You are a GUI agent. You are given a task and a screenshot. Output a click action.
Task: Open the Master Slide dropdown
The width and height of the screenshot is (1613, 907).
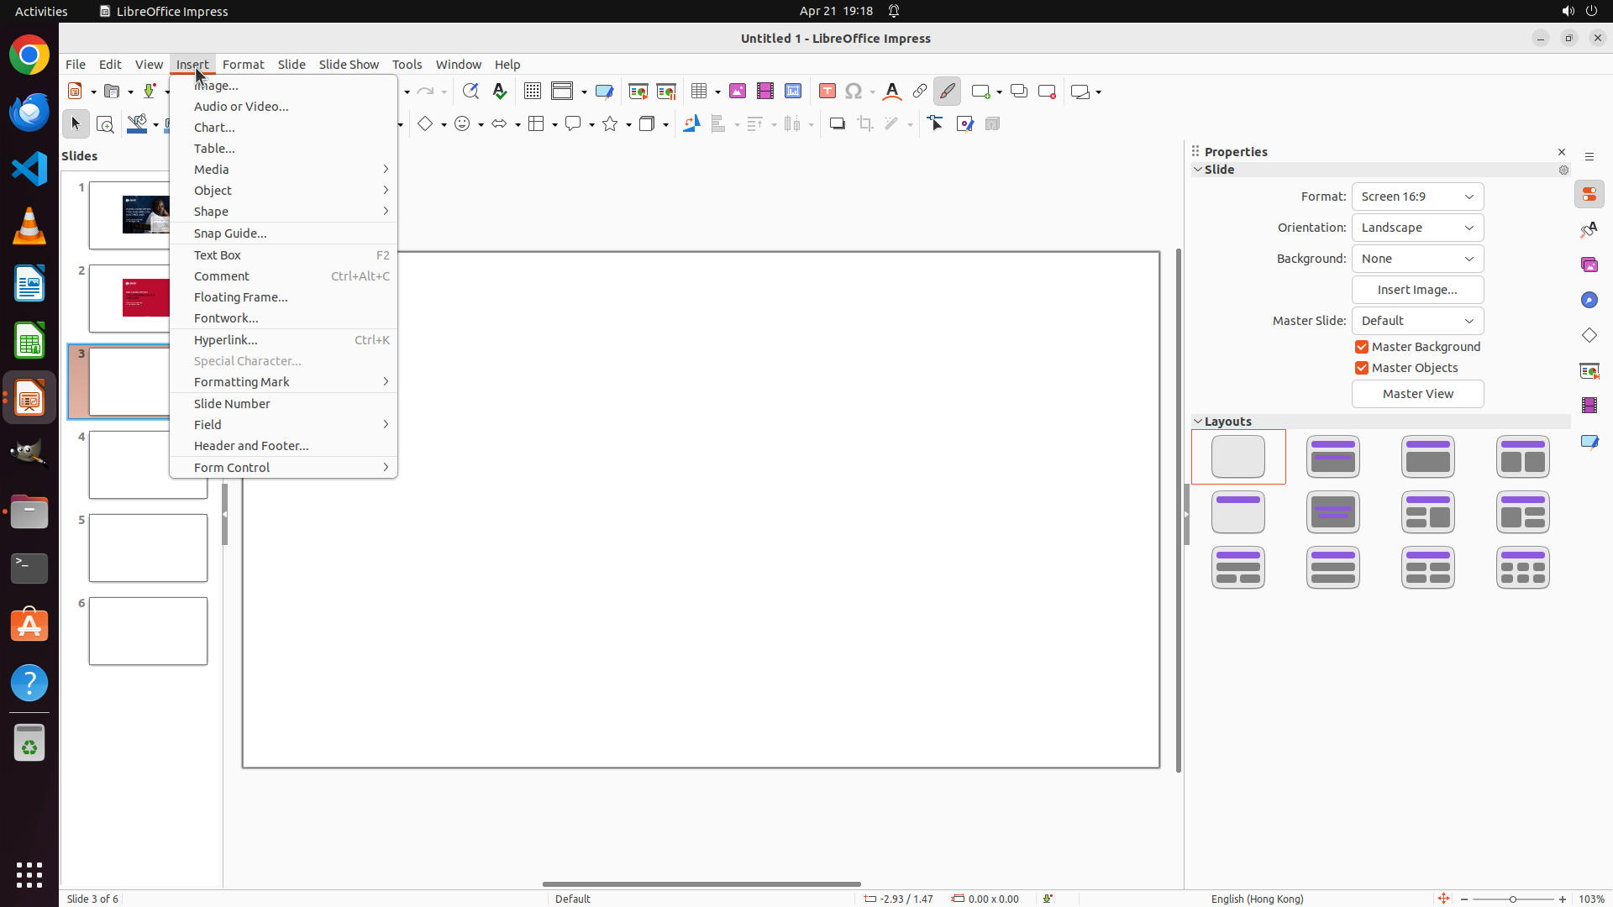click(x=1417, y=321)
